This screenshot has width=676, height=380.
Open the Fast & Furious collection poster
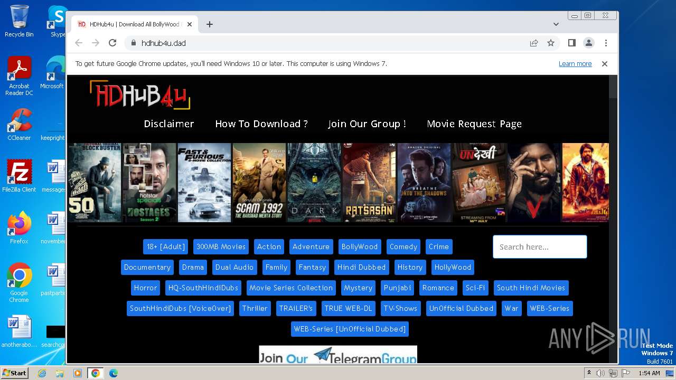click(x=204, y=183)
